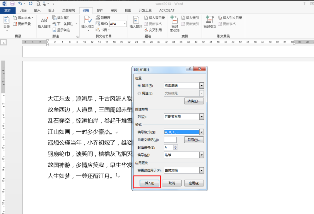This screenshot has width=314, height=214.
Task: Click the 自定义标记 custom mark input field
Action: [170, 140]
